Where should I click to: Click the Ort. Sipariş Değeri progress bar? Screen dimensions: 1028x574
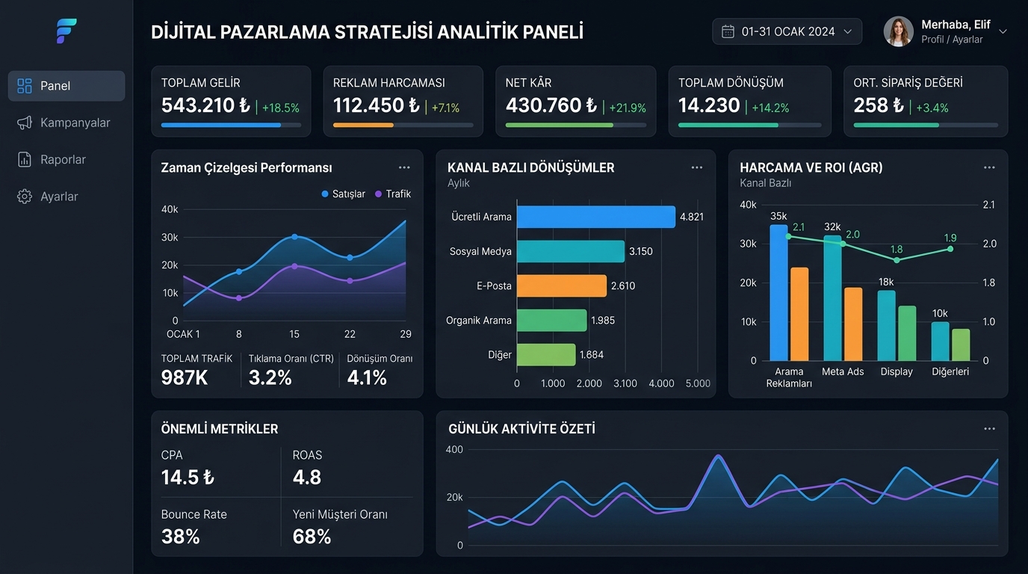tap(926, 125)
